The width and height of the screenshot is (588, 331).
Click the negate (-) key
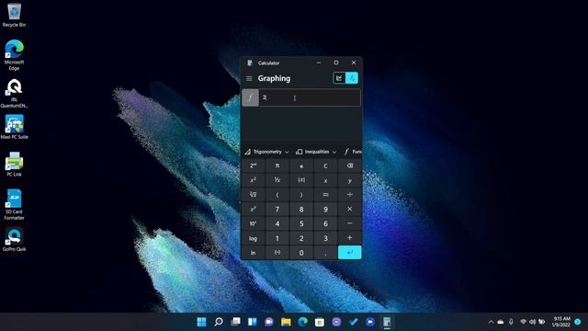(277, 253)
